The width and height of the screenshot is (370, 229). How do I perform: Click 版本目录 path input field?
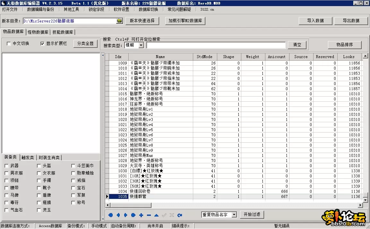pyautogui.click(x=70, y=21)
